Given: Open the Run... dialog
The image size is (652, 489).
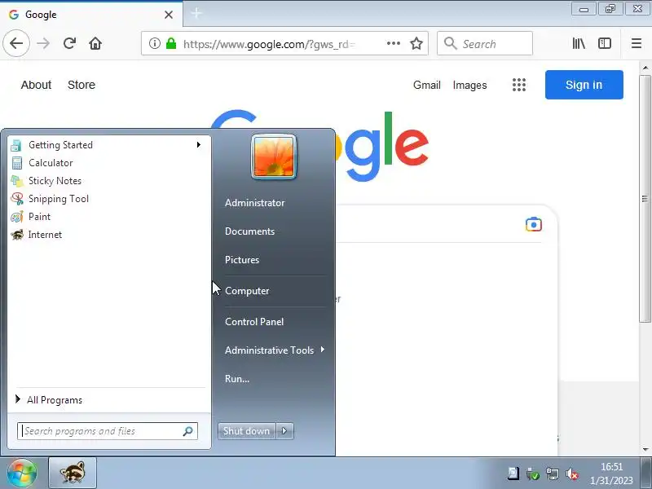Looking at the screenshot, I should pos(237,379).
